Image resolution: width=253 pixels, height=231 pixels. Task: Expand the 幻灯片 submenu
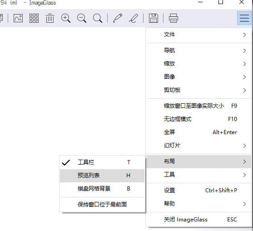pyautogui.click(x=199, y=146)
